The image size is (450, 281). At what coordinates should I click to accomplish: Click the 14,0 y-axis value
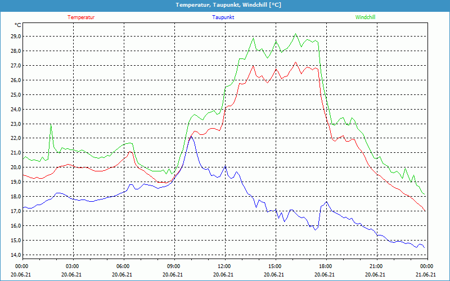point(16,255)
